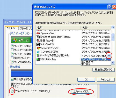Click 電波状態 row's behavior cell
This screenshot has width=116, height=98.
(96, 37)
